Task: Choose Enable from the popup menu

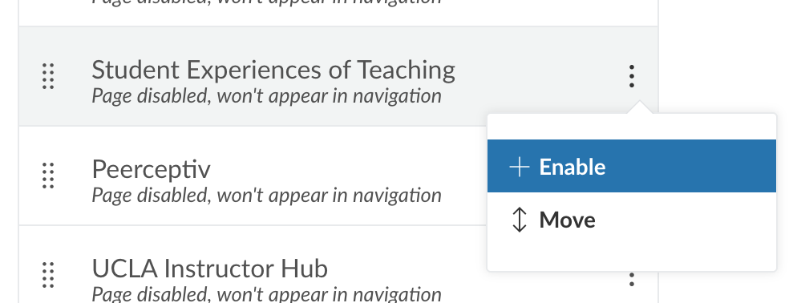Action: [632, 166]
